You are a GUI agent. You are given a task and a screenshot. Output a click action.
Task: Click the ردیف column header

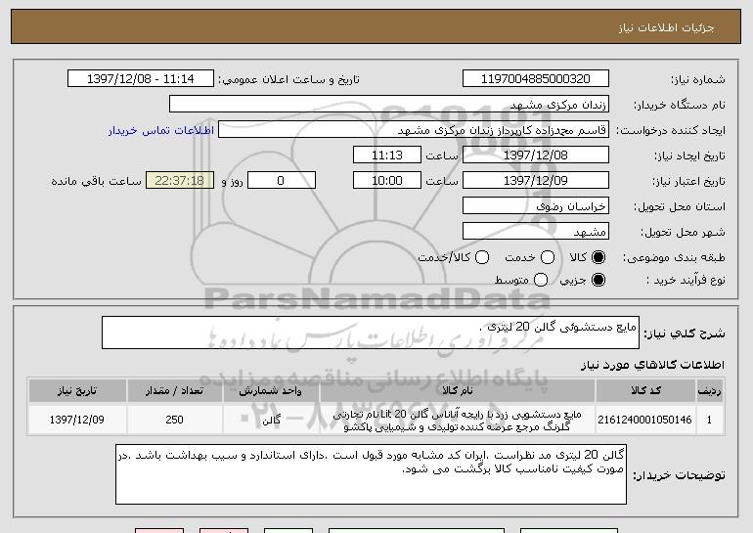coord(709,391)
